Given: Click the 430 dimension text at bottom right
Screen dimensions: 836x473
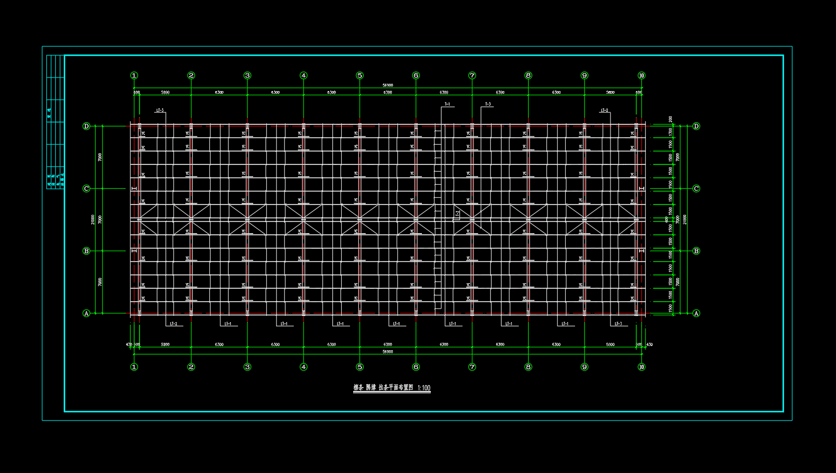Looking at the screenshot, I should (649, 344).
